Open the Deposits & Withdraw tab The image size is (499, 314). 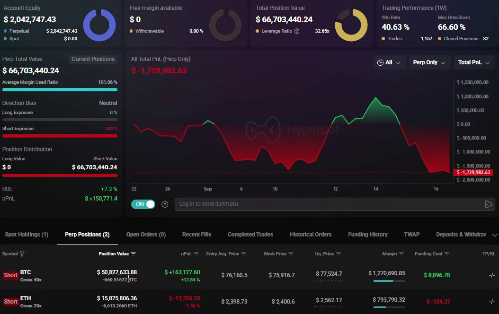click(x=461, y=235)
